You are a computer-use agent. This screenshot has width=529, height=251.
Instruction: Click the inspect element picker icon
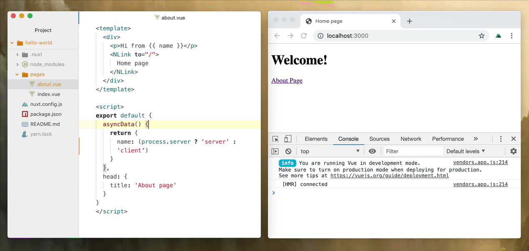pyautogui.click(x=275, y=139)
